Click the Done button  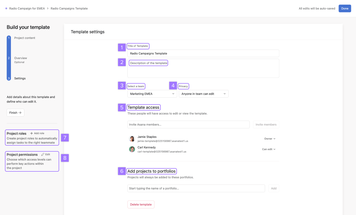(344, 8)
